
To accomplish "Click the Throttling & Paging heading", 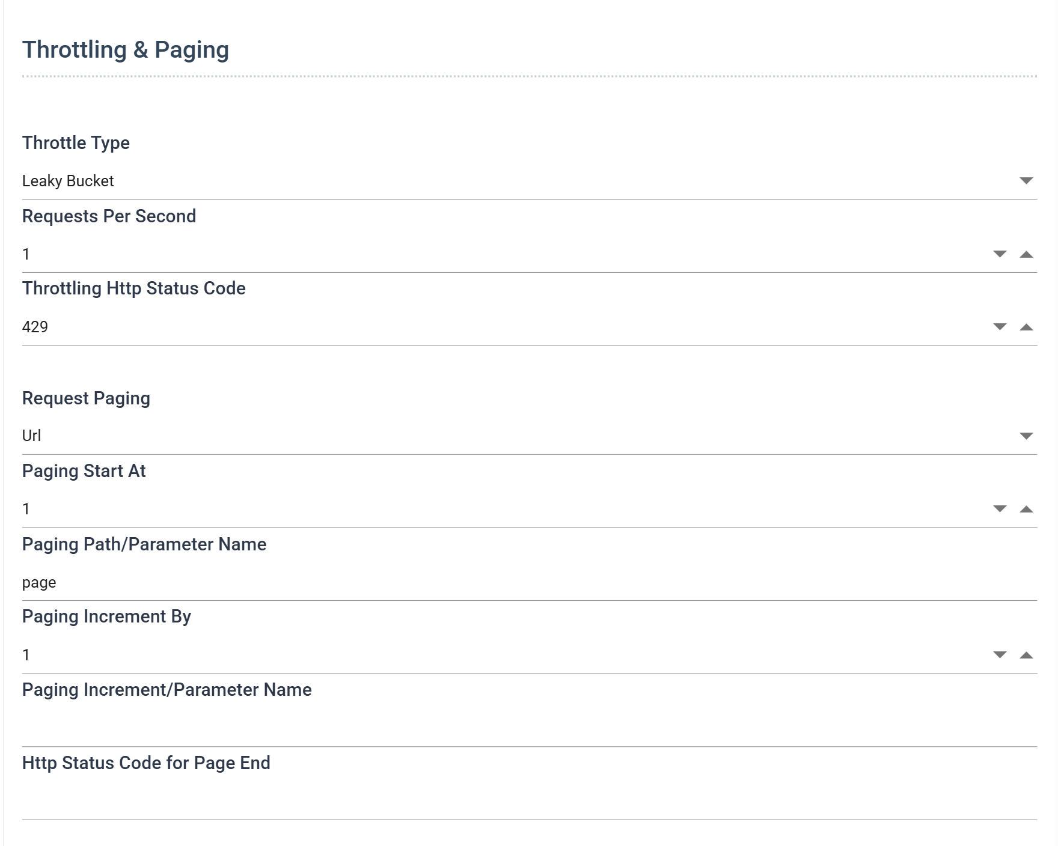I will [x=126, y=50].
